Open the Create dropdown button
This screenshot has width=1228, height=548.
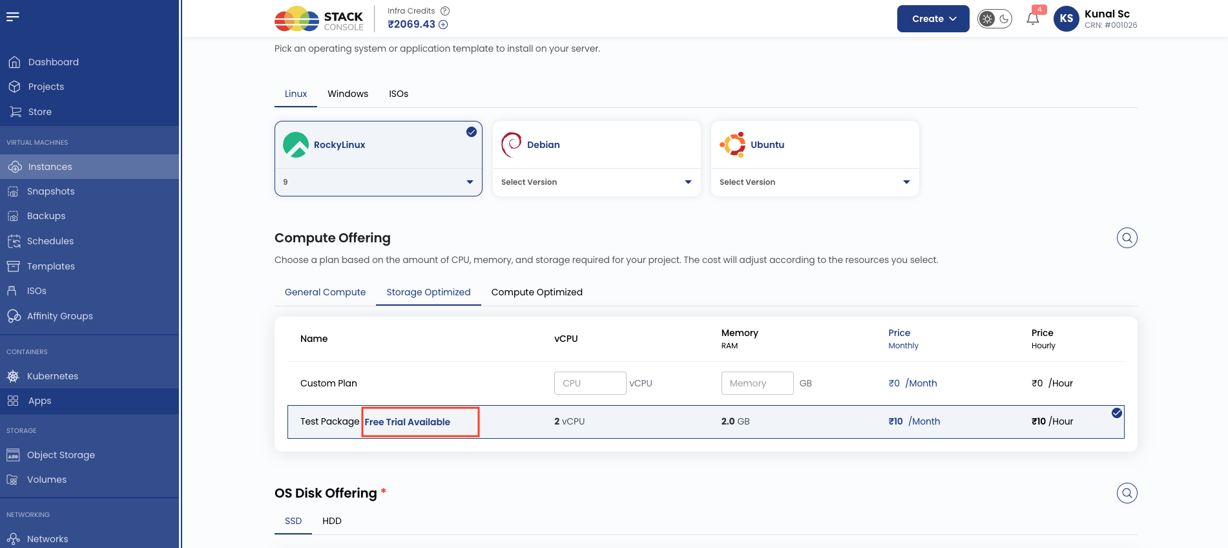coord(933,19)
